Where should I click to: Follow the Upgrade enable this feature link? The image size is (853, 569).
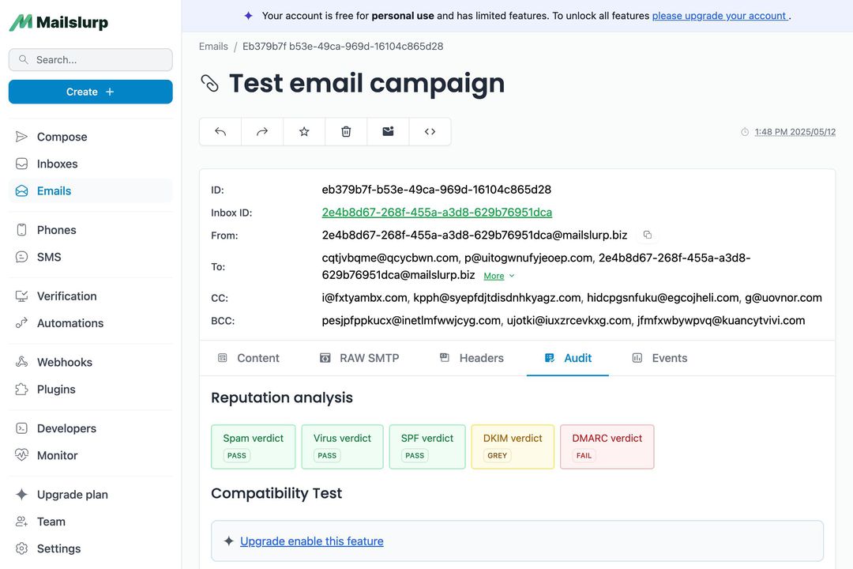pyautogui.click(x=311, y=541)
